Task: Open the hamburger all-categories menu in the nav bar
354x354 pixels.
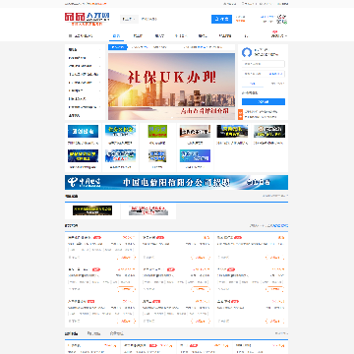Action: [x=81, y=35]
